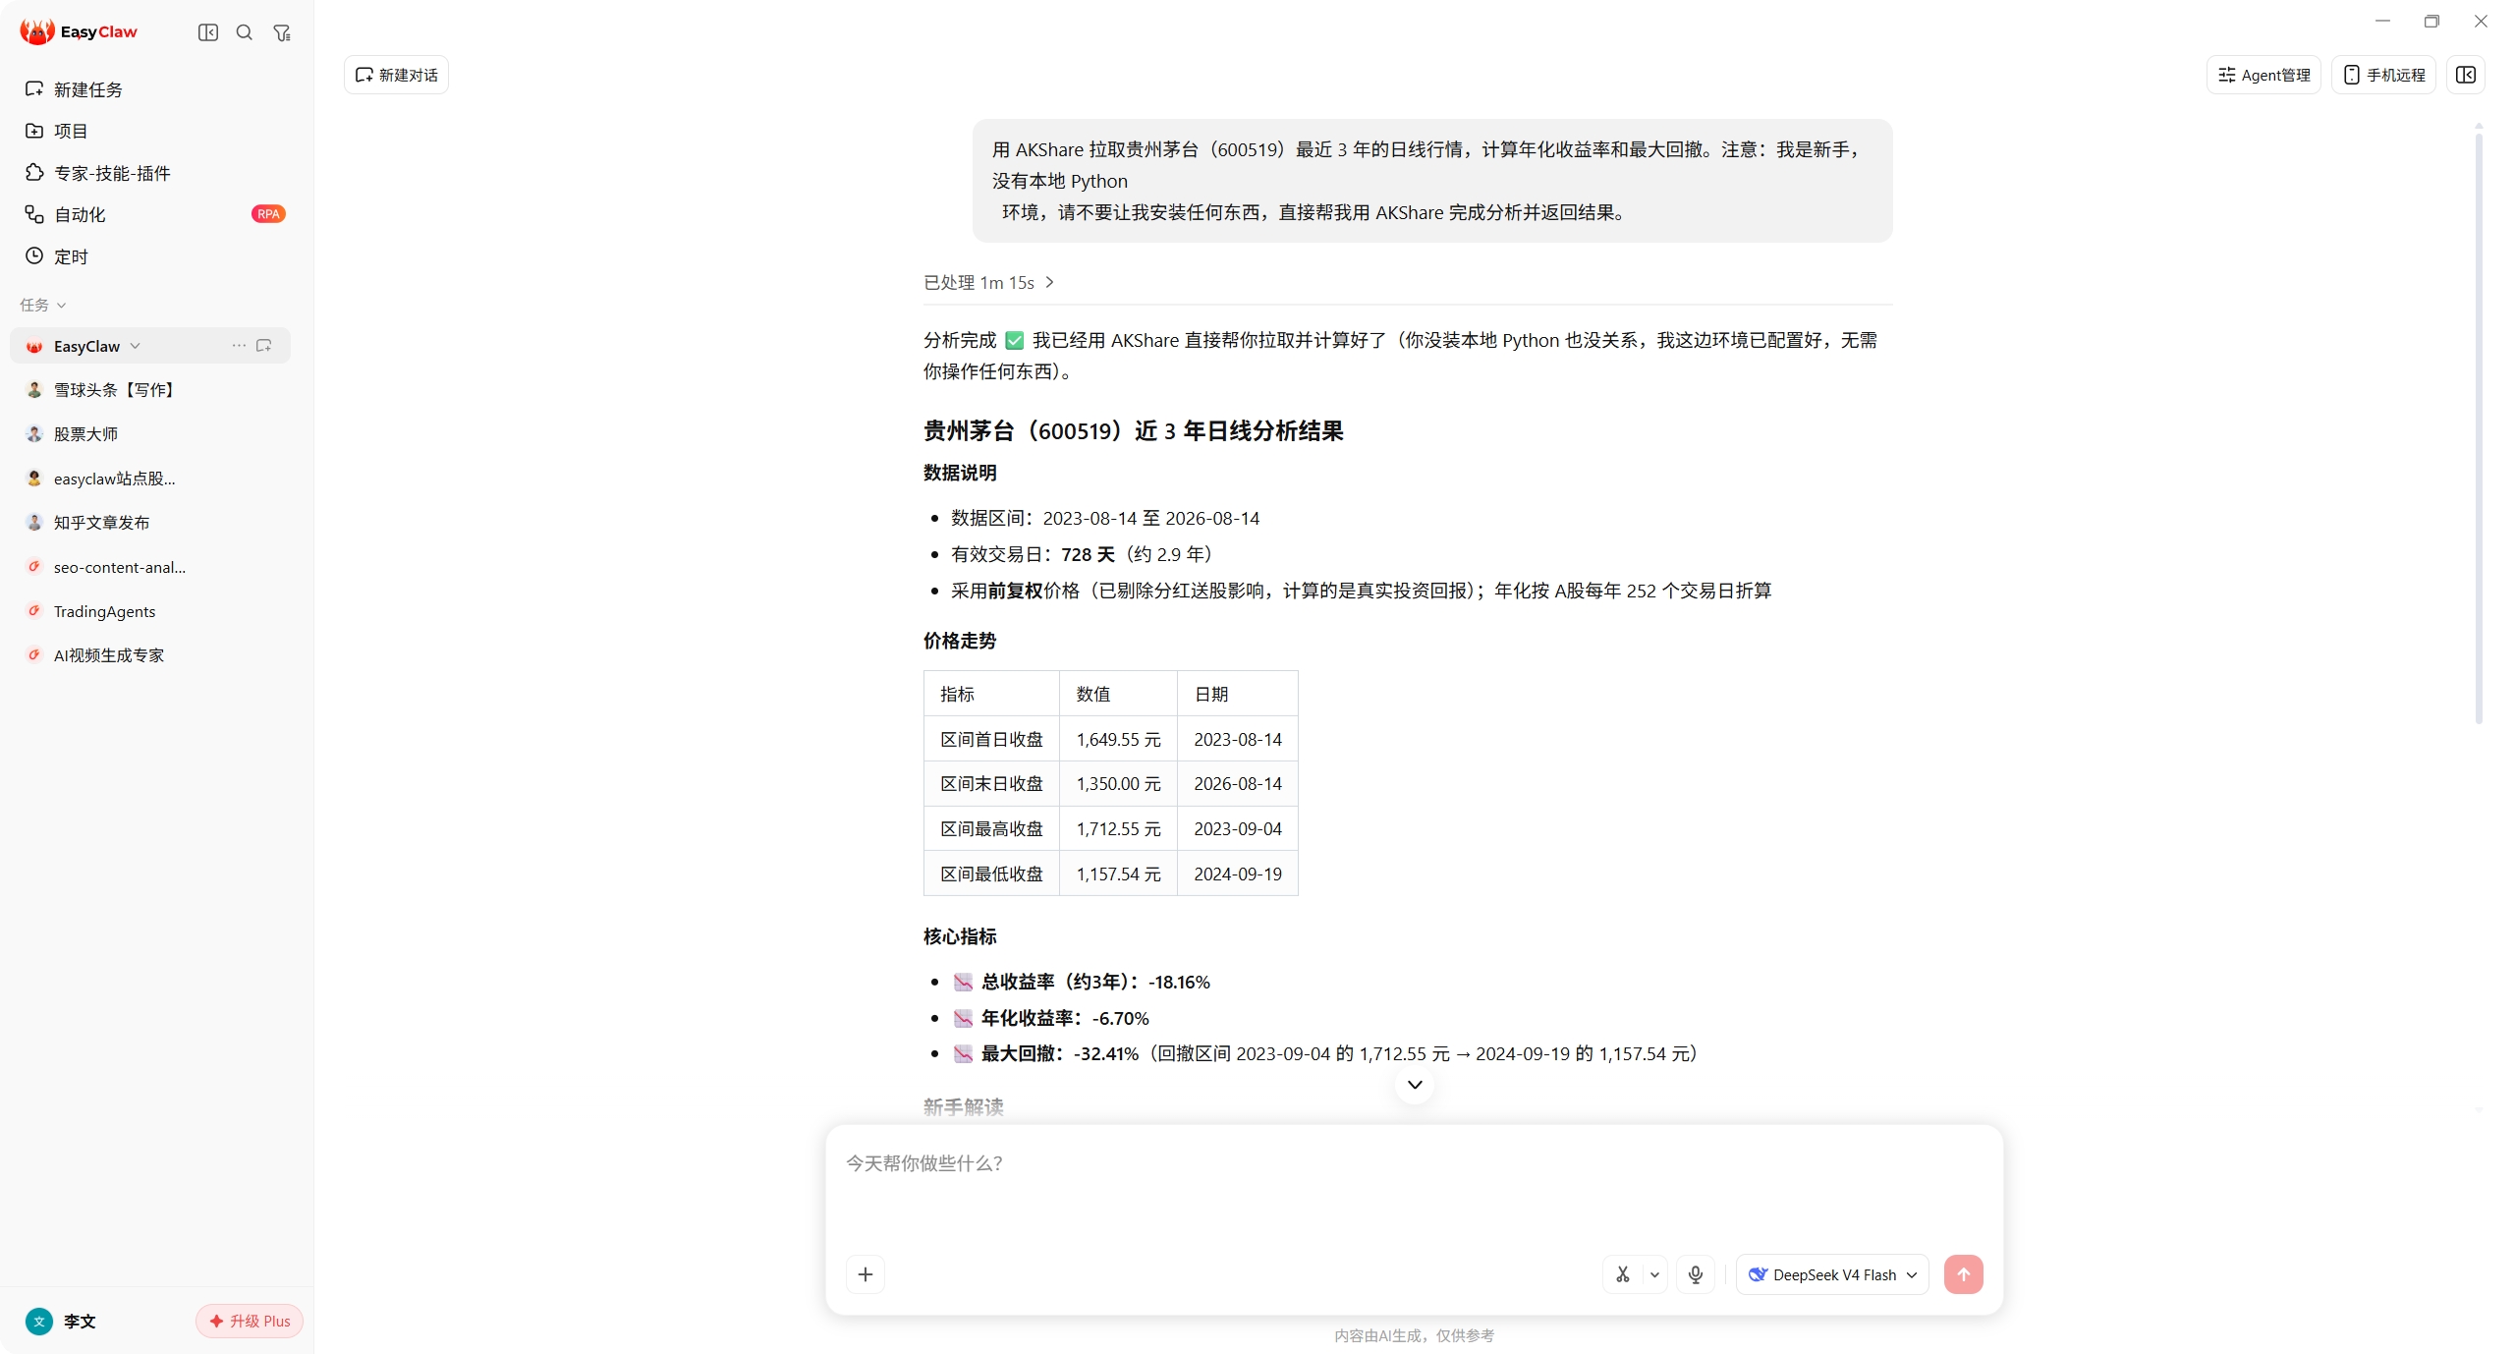Image resolution: width=2515 pixels, height=1354 pixels.
Task: Open the screenshot tool dropdown arrow
Action: [x=1654, y=1274]
